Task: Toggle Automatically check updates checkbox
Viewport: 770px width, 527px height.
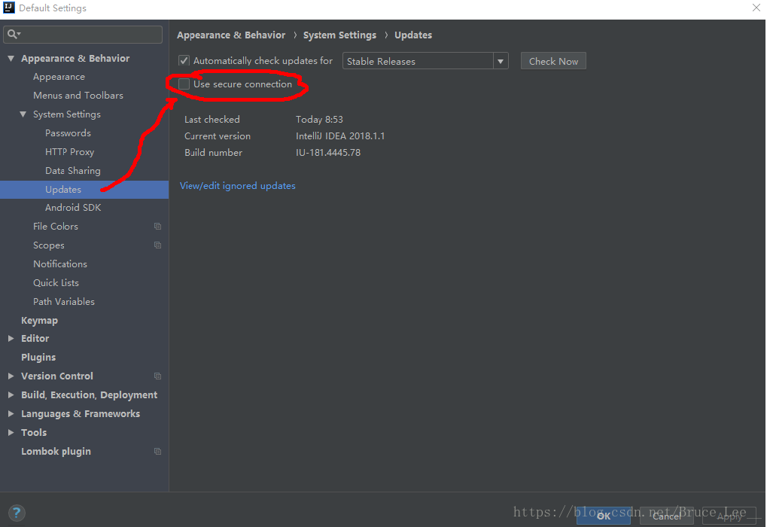Action: [x=184, y=60]
